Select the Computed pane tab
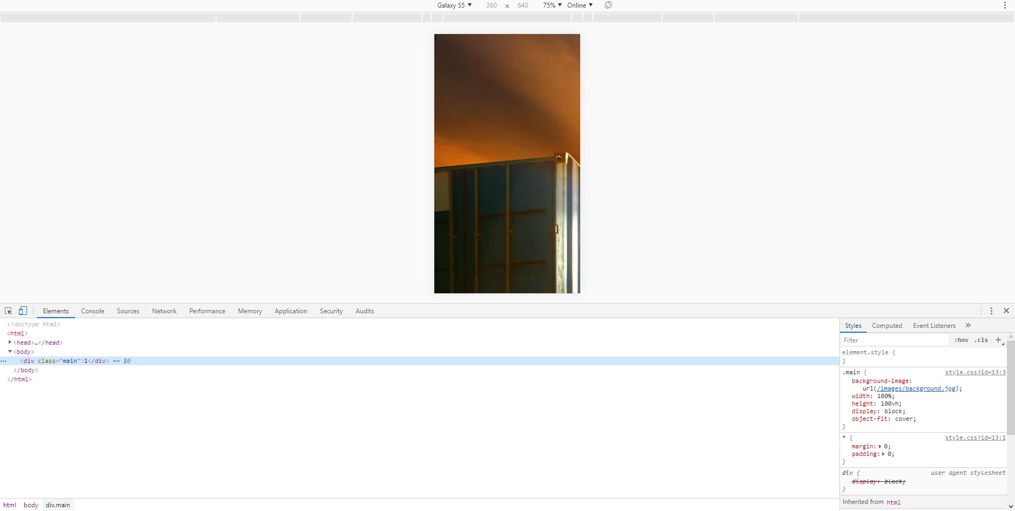The width and height of the screenshot is (1015, 511). point(887,325)
